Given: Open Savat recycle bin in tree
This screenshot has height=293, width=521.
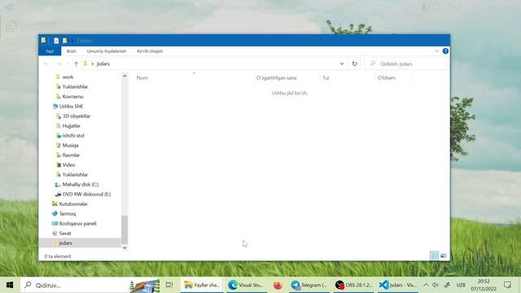Looking at the screenshot, I should point(65,234).
